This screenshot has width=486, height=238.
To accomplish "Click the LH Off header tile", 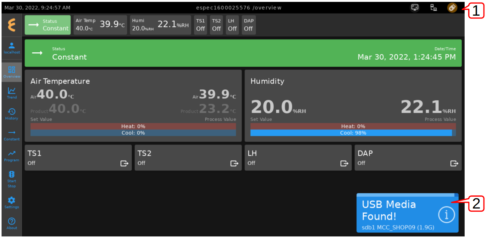I will [x=232, y=25].
